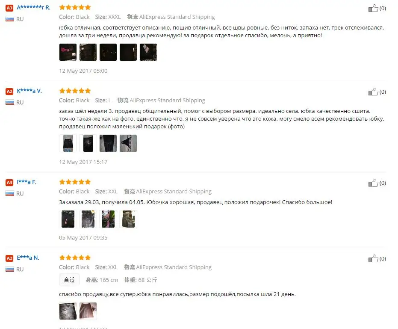Open fifth photo in A********r R. review

click(148, 52)
